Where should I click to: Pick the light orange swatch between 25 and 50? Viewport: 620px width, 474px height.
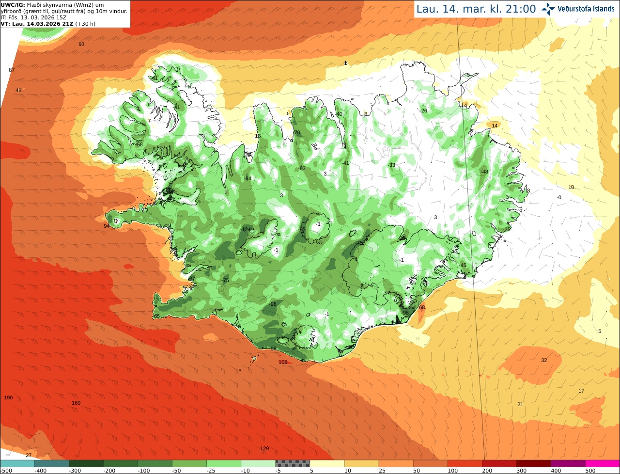396,463
